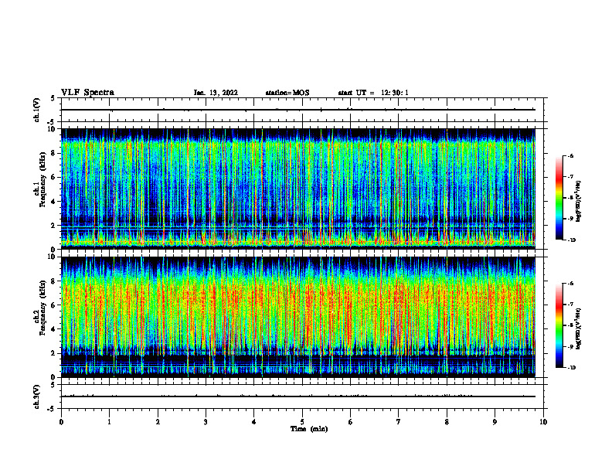Click time-axis tick label '2'
The image size is (612, 473).
click(158, 422)
